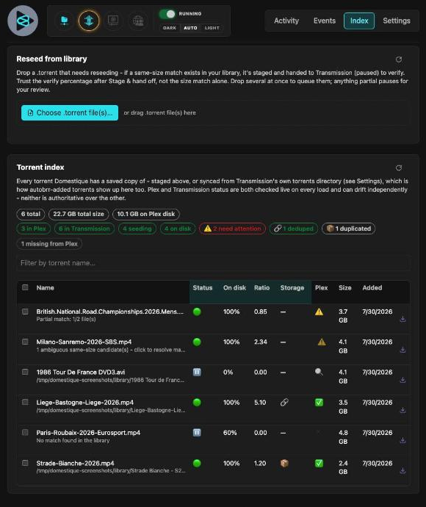426x507 pixels.
Task: Sort table by Name column header
Action: (x=46, y=288)
